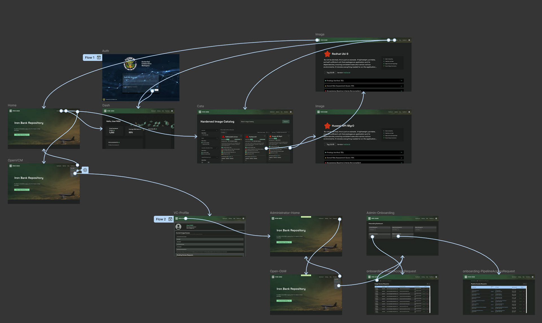Image resolution: width=542 pixels, height=323 pixels.
Task: Click View Image Catalog button in Open-ObM frame
Action: [x=284, y=301]
